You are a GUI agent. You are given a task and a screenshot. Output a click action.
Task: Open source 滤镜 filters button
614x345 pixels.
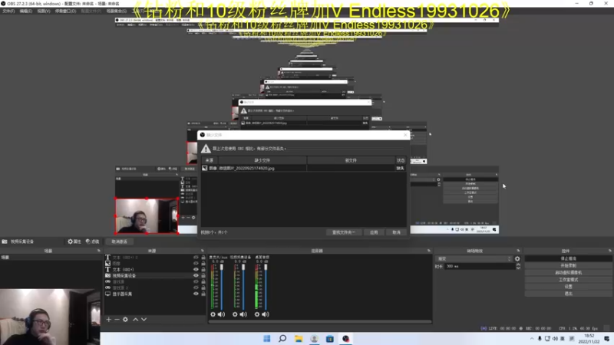(92, 242)
